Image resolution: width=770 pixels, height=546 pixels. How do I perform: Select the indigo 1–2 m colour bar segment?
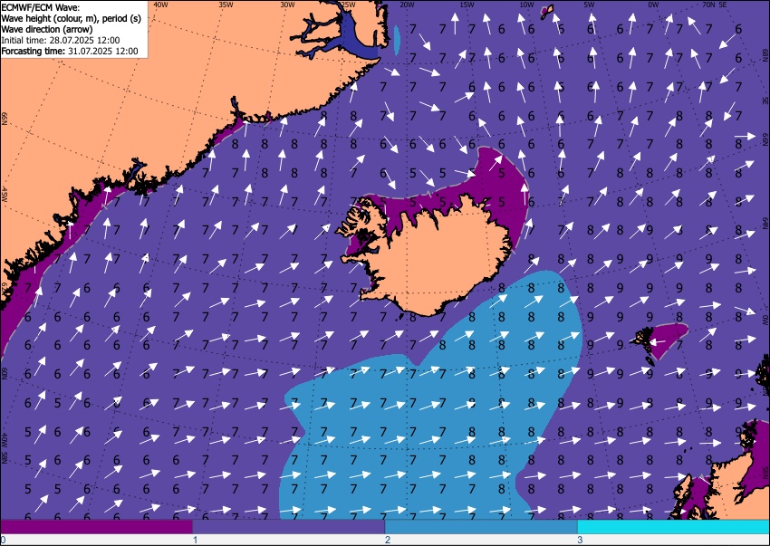(289, 527)
